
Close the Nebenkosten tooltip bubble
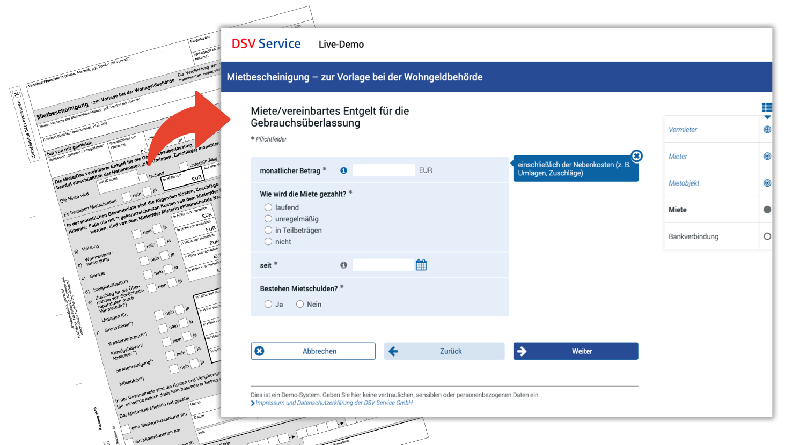pyautogui.click(x=636, y=156)
